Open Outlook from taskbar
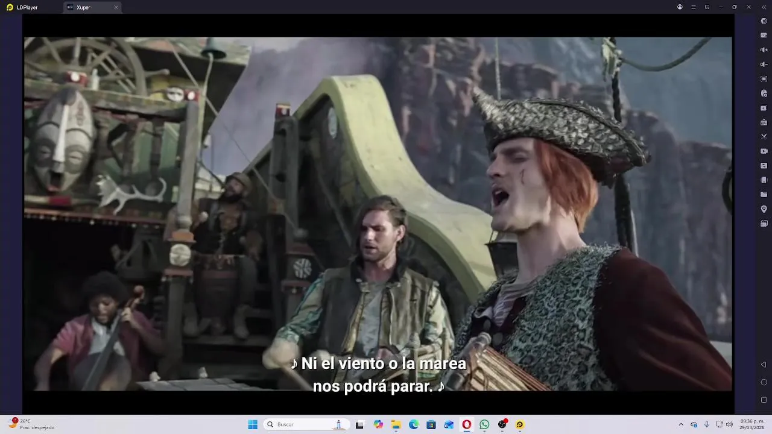Viewport: 772px width, 434px height. click(x=449, y=424)
